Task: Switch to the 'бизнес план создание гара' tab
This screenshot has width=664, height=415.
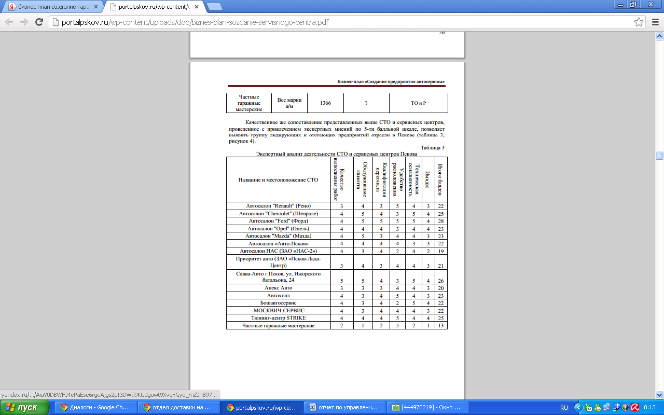Action: 52,7
